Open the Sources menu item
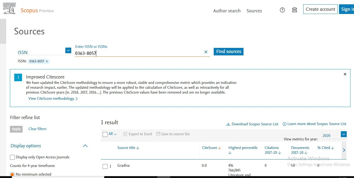 tap(254, 11)
